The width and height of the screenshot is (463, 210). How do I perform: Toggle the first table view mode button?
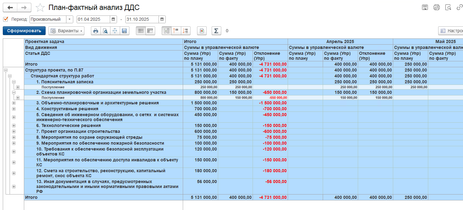point(141,31)
